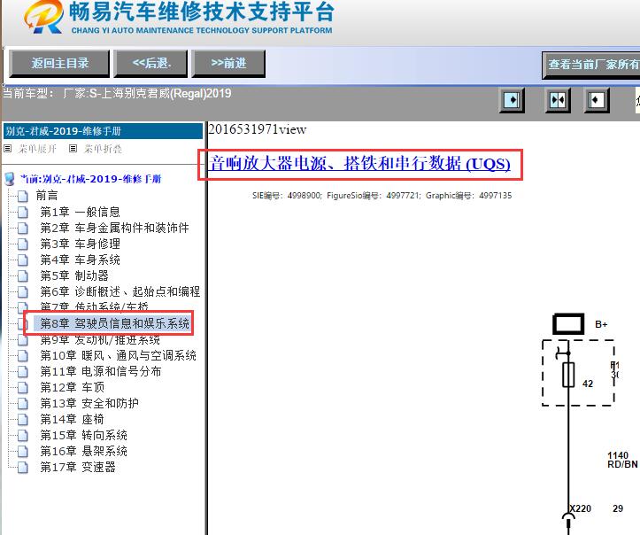Click the page icon beside 第6章
The height and width of the screenshot is (535, 640).
23,292
